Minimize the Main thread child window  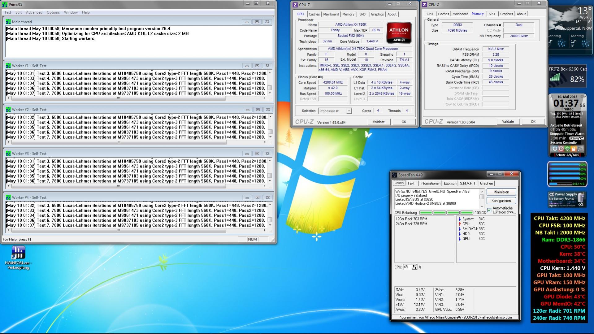(x=247, y=22)
